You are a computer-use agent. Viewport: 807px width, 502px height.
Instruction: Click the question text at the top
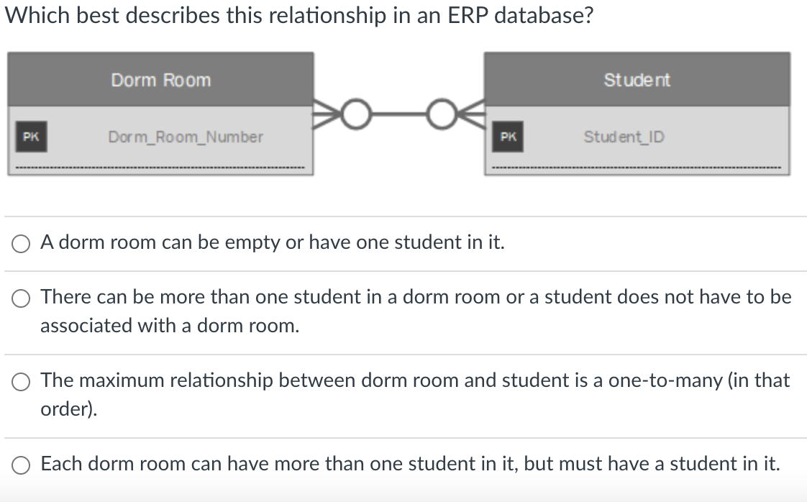pos(301,14)
